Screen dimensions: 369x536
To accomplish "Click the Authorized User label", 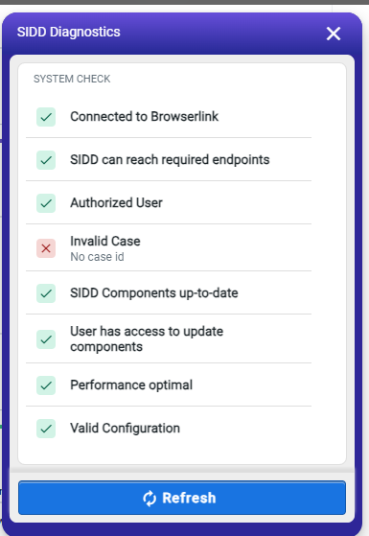I will (x=116, y=202).
